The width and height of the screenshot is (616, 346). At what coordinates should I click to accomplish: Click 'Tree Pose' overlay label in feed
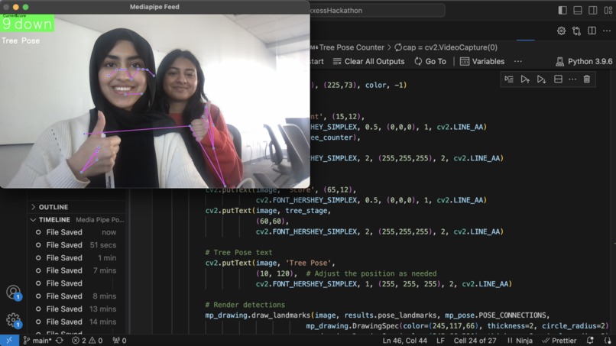coord(21,40)
